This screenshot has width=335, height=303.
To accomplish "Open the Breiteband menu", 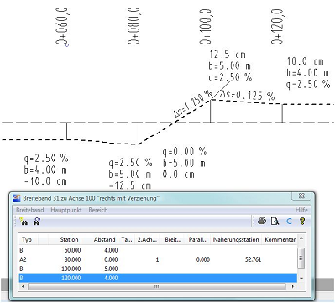I will (30, 210).
